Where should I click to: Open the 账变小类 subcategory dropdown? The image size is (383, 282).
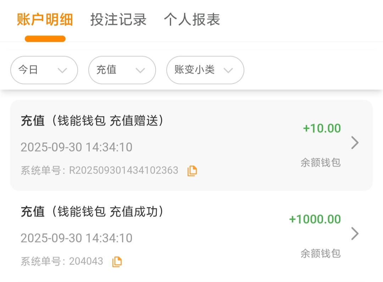205,70
